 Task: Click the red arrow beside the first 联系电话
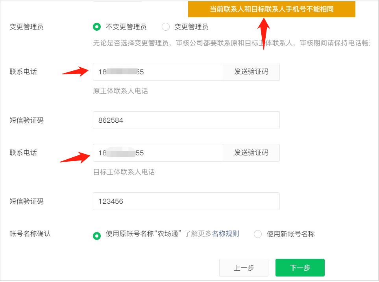[76, 71]
